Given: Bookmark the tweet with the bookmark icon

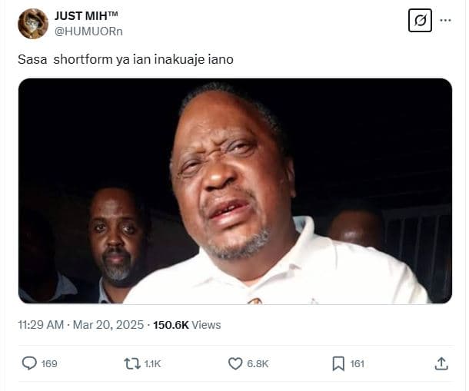Looking at the screenshot, I should (x=338, y=363).
